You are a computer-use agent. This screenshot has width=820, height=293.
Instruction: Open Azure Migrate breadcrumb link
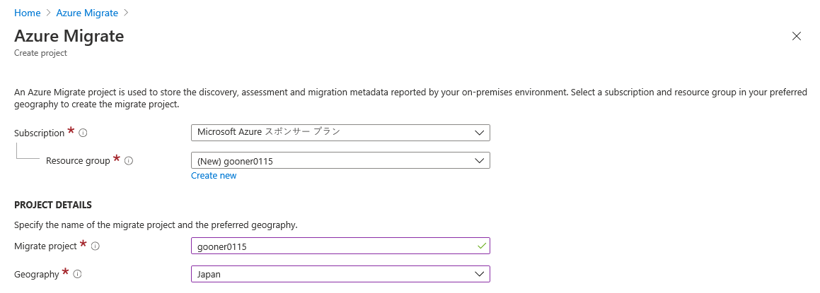[87, 13]
